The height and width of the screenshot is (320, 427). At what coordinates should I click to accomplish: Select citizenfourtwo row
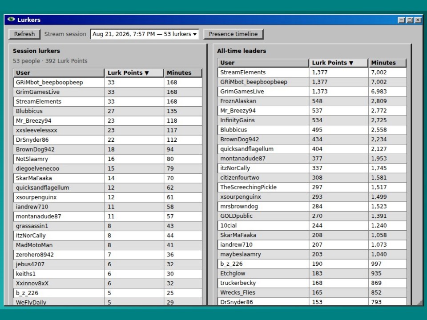(312, 177)
